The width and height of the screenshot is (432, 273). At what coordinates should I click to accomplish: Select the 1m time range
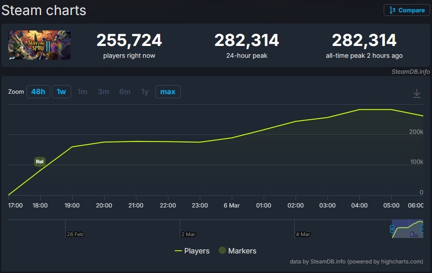(83, 91)
